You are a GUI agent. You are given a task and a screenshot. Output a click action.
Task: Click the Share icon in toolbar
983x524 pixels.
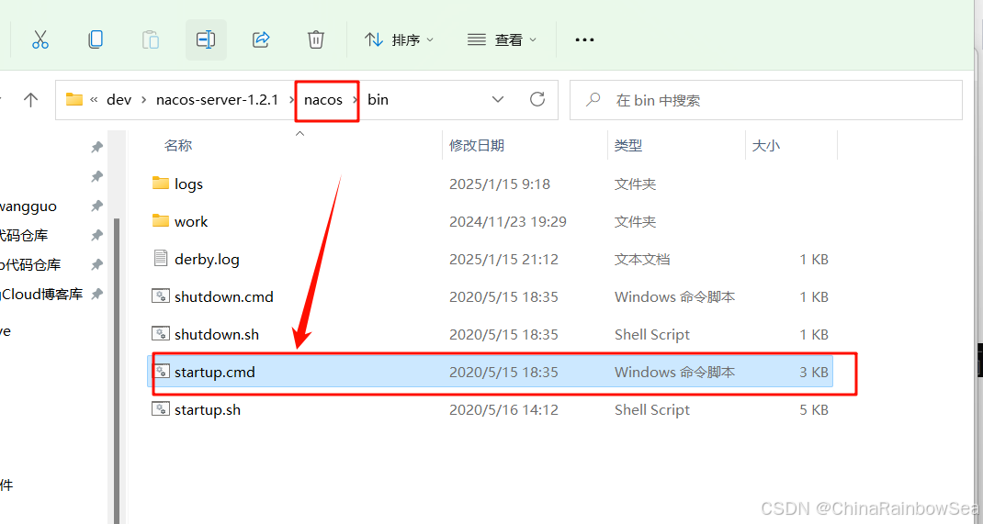click(261, 39)
